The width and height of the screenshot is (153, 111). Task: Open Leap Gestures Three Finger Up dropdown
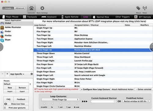coord(61,100)
